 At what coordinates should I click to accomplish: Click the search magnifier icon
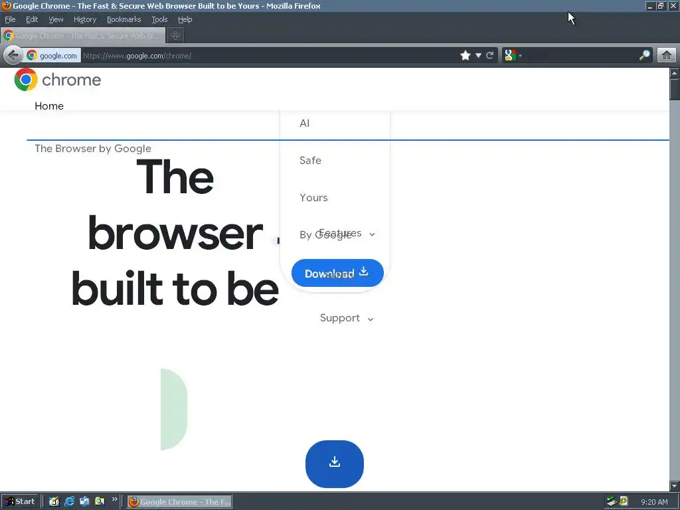tap(644, 55)
